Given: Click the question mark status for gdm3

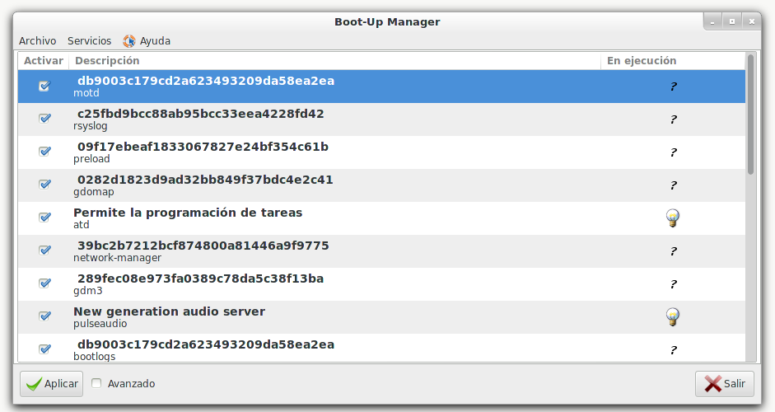Looking at the screenshot, I should pyautogui.click(x=673, y=284).
